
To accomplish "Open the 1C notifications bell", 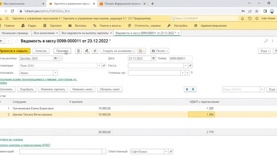I will click(x=242, y=18).
